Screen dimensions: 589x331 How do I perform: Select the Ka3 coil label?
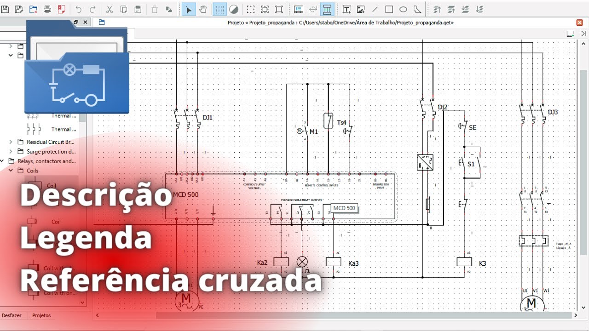coord(353,263)
